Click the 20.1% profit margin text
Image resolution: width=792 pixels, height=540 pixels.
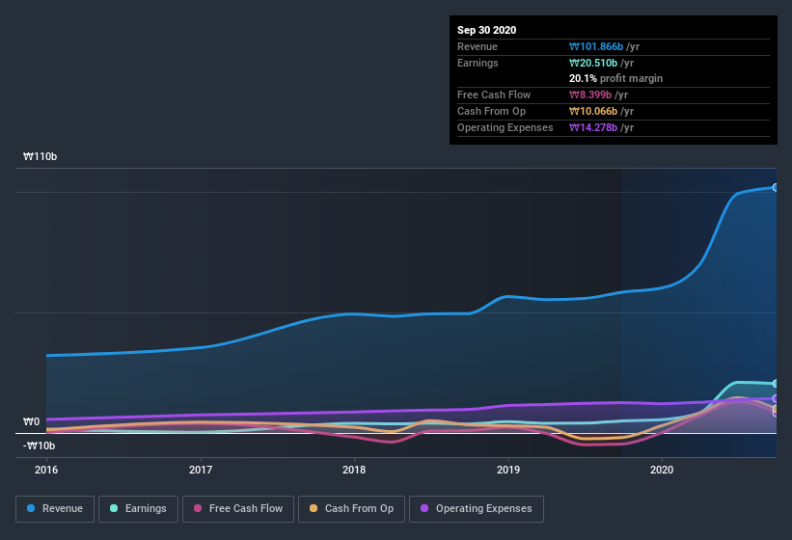tap(615, 78)
